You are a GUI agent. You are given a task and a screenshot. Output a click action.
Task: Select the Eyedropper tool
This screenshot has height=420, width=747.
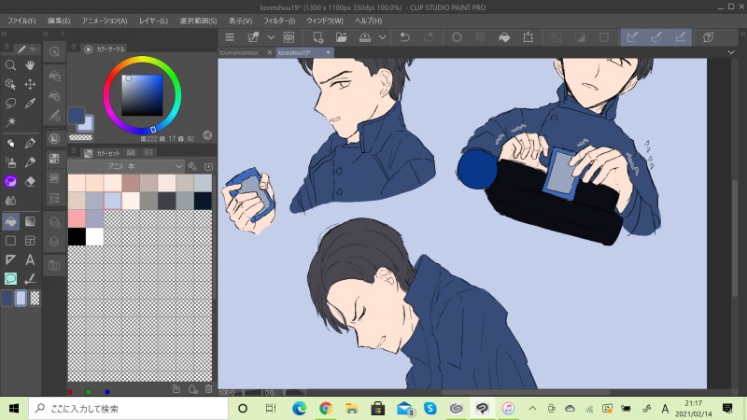point(30,104)
